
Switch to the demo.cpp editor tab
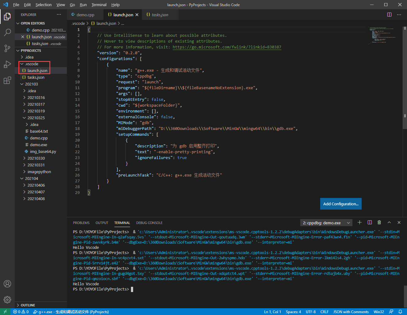click(85, 15)
